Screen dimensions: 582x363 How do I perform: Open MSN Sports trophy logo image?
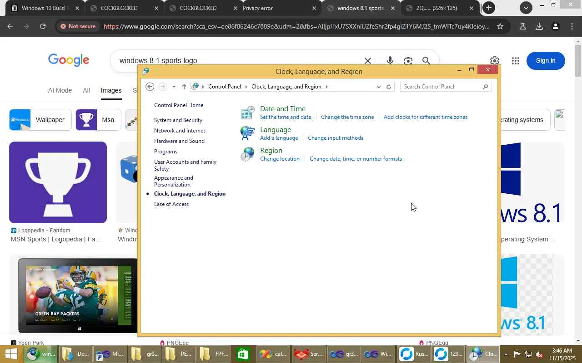(58, 182)
